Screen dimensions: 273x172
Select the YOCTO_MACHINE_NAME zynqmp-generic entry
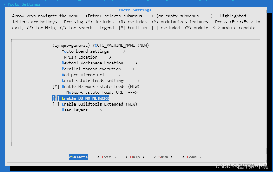(x=101, y=46)
